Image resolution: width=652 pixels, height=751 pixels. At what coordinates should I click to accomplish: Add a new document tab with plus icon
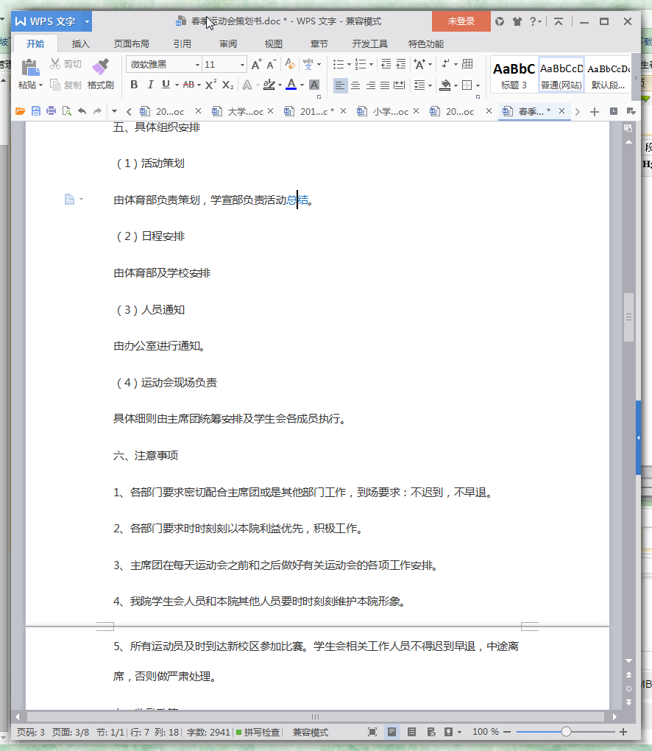click(595, 112)
